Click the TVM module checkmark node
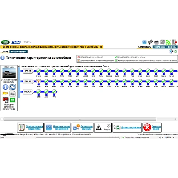This screenshot has height=178, width=178. tap(54, 92)
